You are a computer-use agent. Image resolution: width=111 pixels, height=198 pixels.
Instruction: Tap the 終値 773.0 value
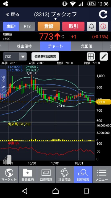click(92, 63)
